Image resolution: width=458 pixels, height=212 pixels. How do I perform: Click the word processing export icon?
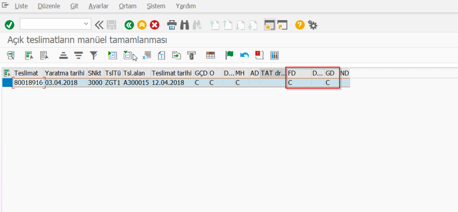pos(161,55)
